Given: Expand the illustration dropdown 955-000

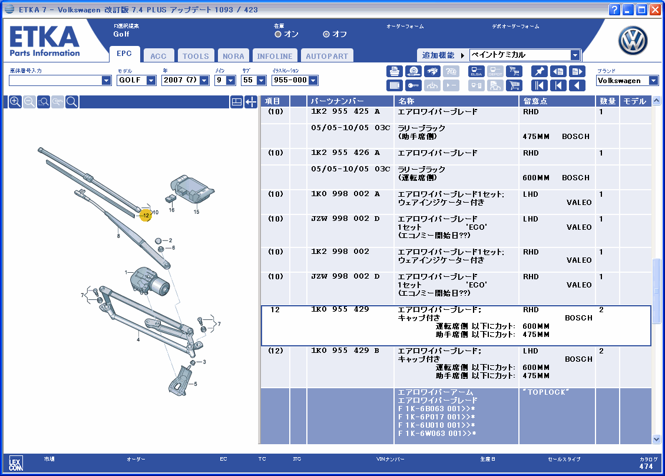Looking at the screenshot, I should click(x=313, y=81).
